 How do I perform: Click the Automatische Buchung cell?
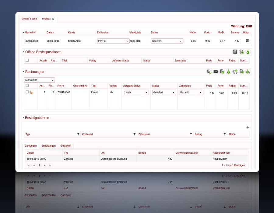[x=114, y=159]
